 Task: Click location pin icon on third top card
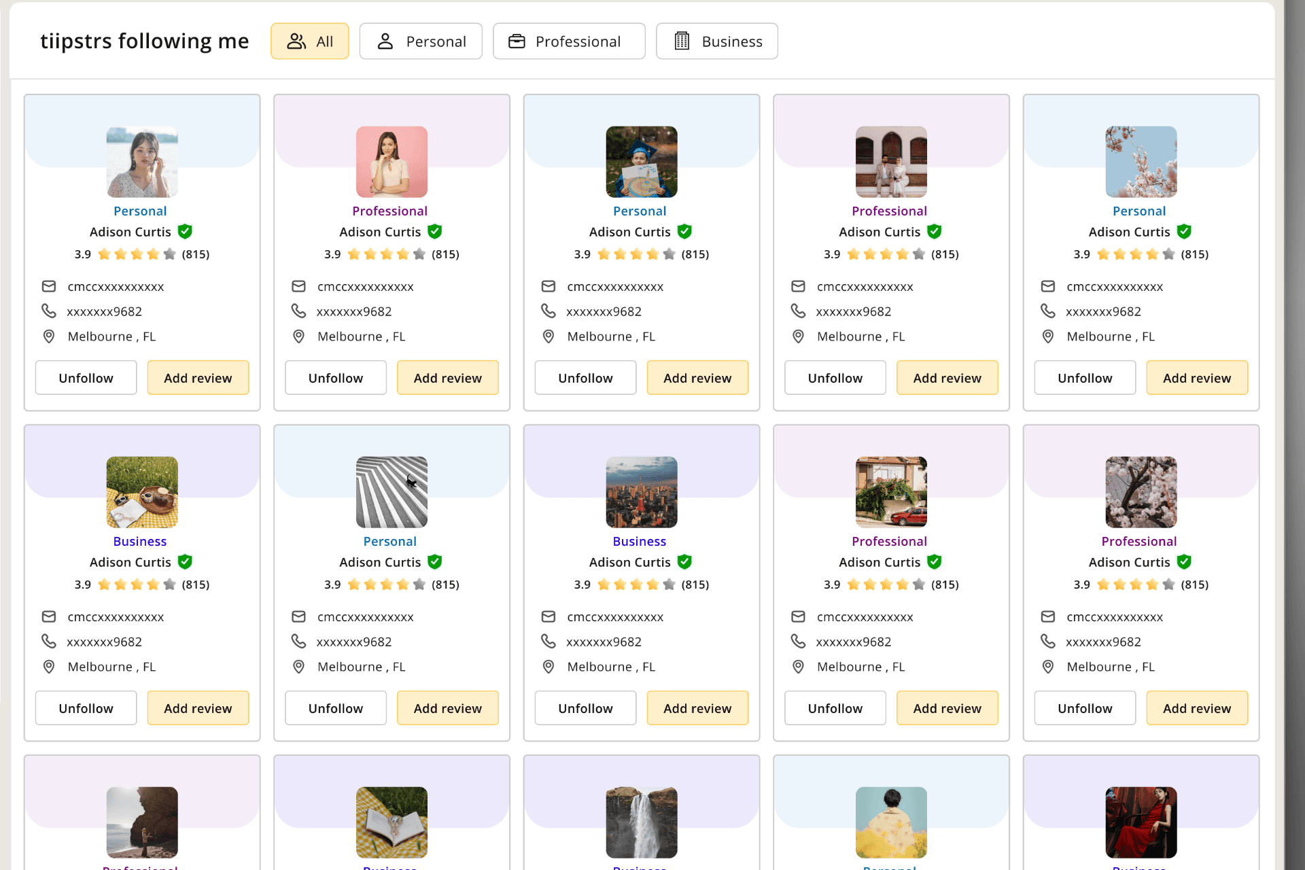(549, 336)
